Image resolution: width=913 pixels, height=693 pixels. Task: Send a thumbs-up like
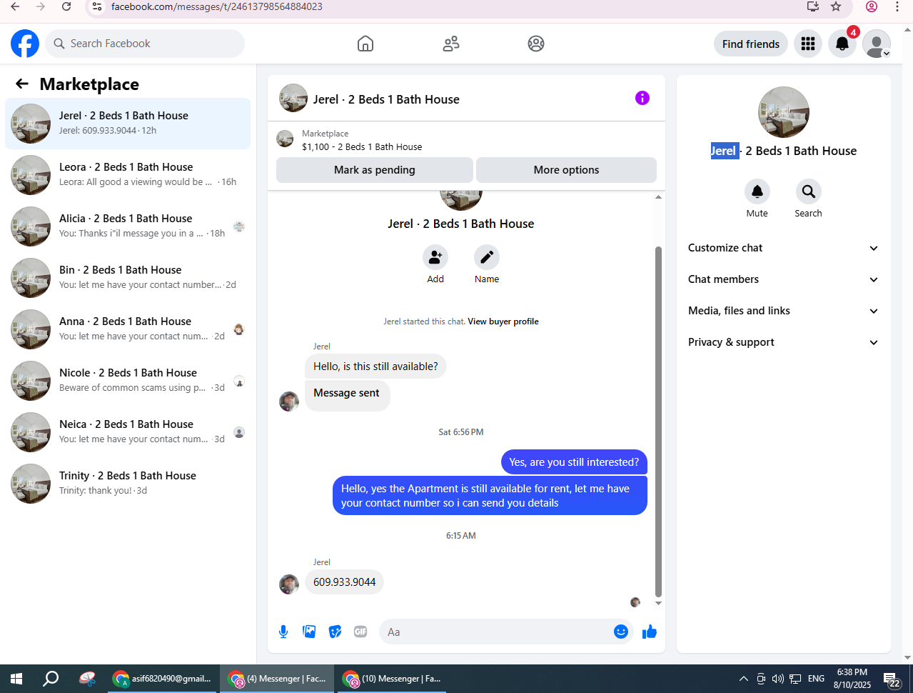(650, 632)
